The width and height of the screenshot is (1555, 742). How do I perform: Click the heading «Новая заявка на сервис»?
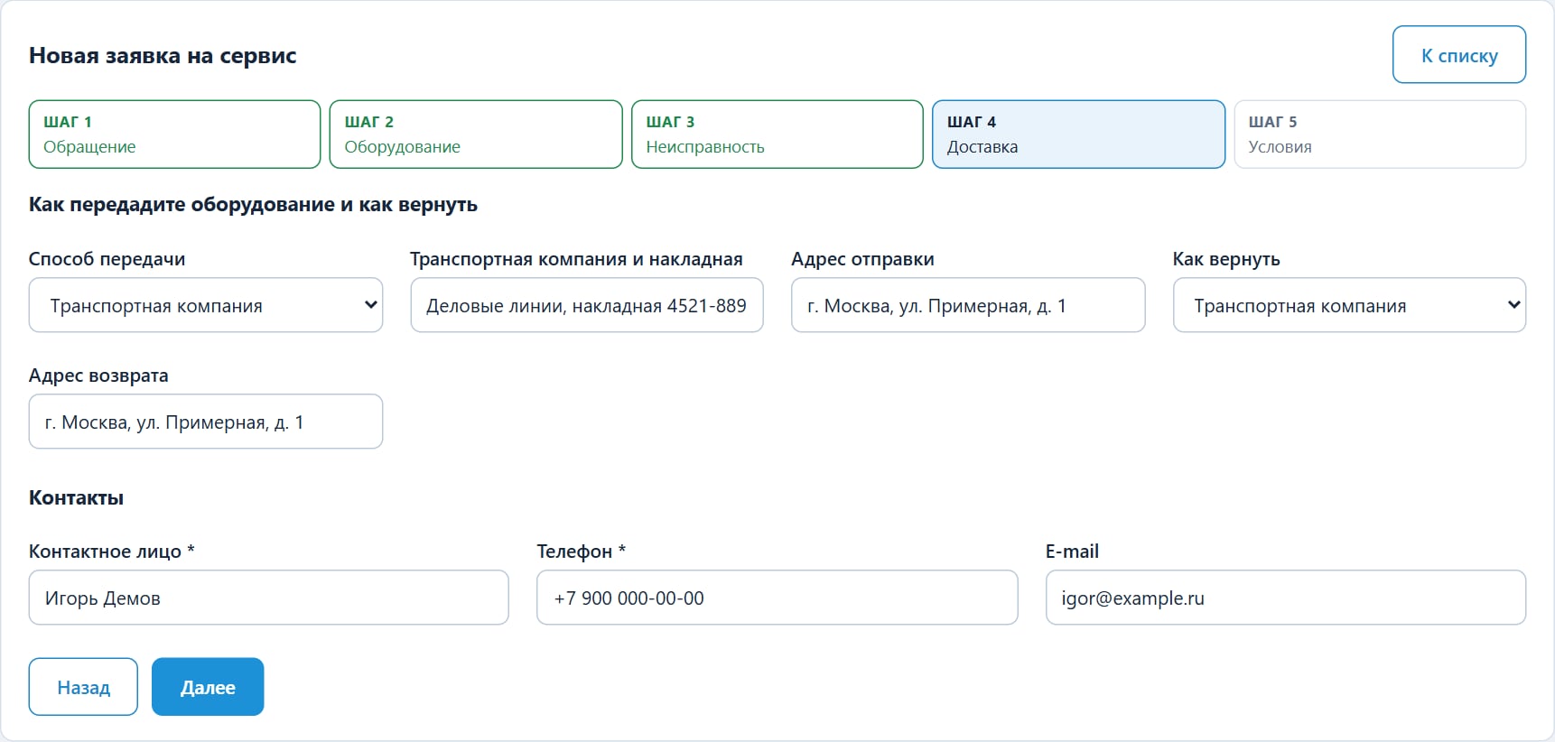coord(163,56)
